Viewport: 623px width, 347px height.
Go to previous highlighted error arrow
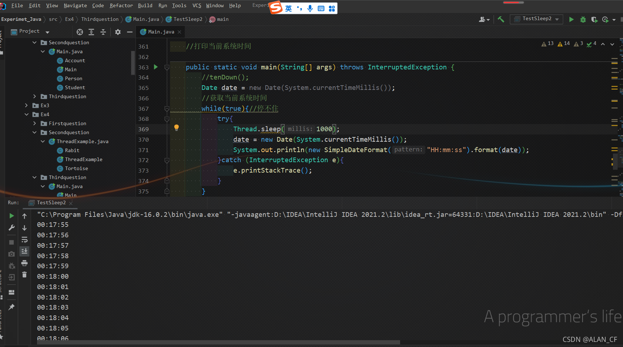(x=603, y=44)
